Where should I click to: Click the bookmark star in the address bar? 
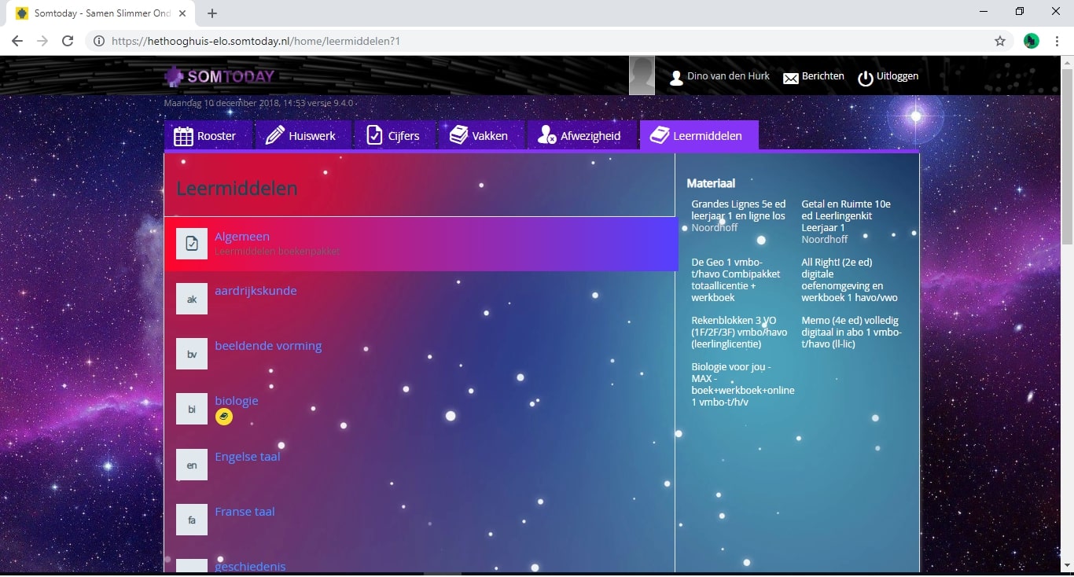coord(999,40)
